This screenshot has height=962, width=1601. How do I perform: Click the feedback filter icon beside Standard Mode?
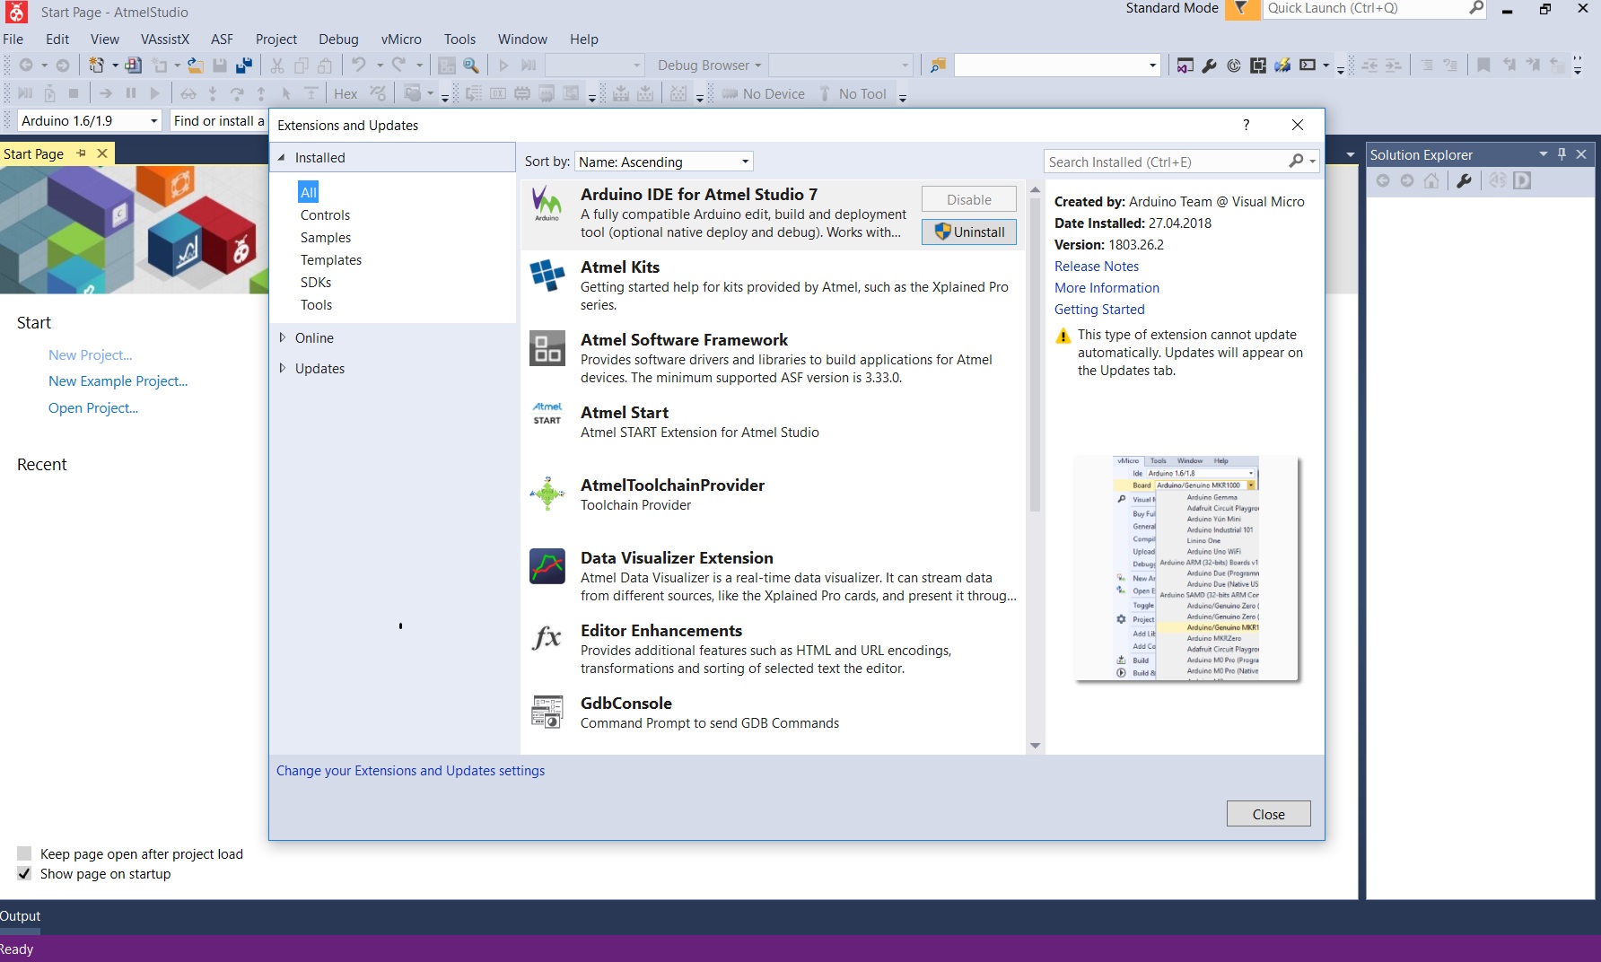tap(1241, 9)
